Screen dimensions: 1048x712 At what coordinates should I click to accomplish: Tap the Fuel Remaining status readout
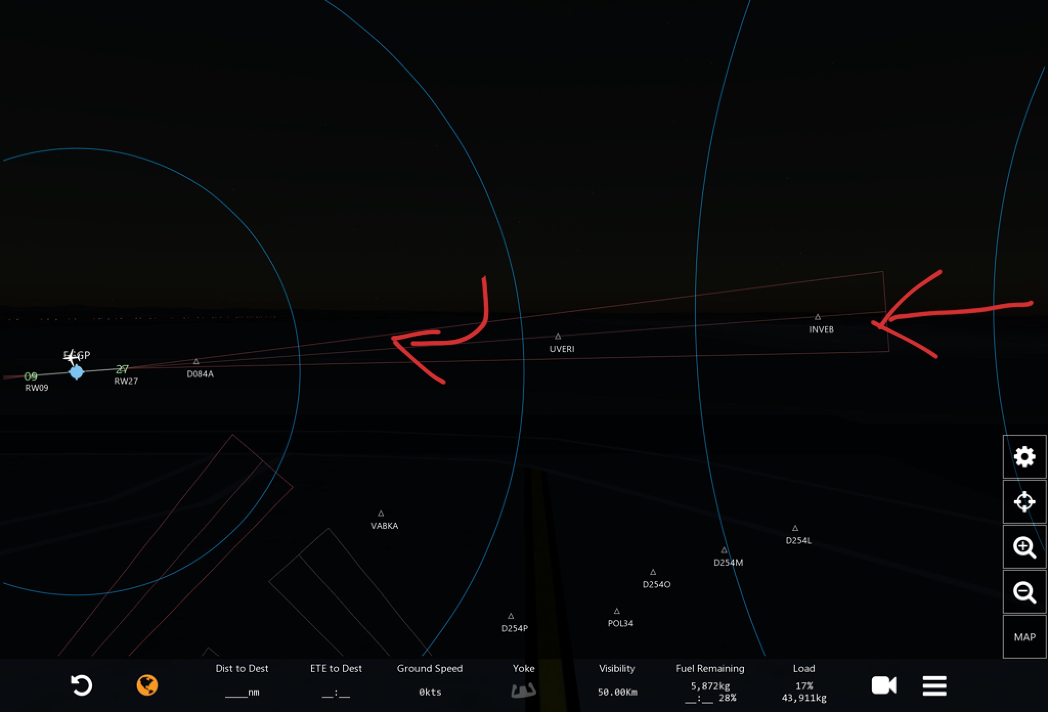(710, 685)
